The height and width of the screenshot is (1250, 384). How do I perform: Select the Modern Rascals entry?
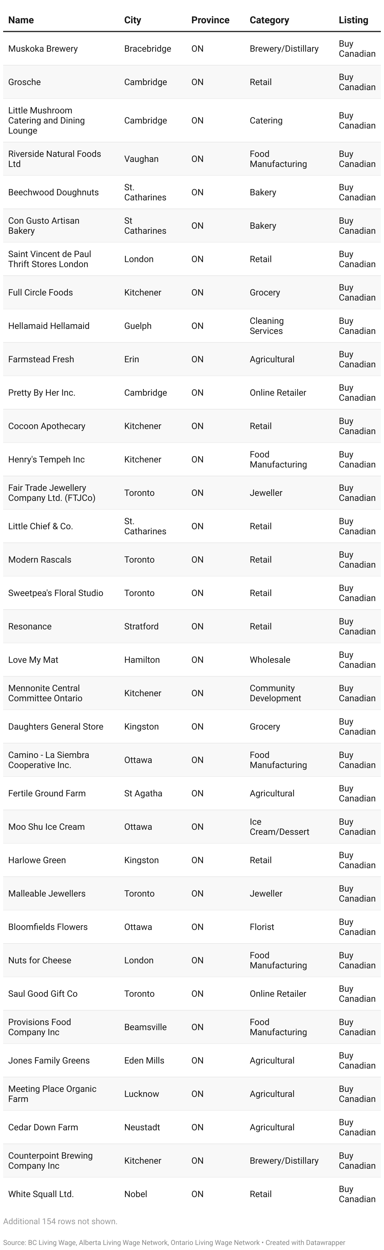40,559
